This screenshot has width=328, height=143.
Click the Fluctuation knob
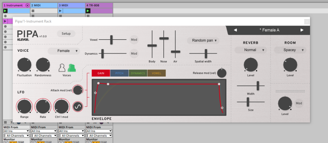coord(24,65)
